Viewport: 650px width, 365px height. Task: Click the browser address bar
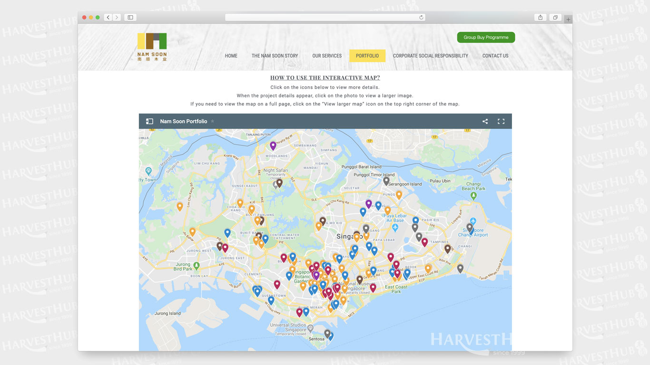(x=325, y=18)
